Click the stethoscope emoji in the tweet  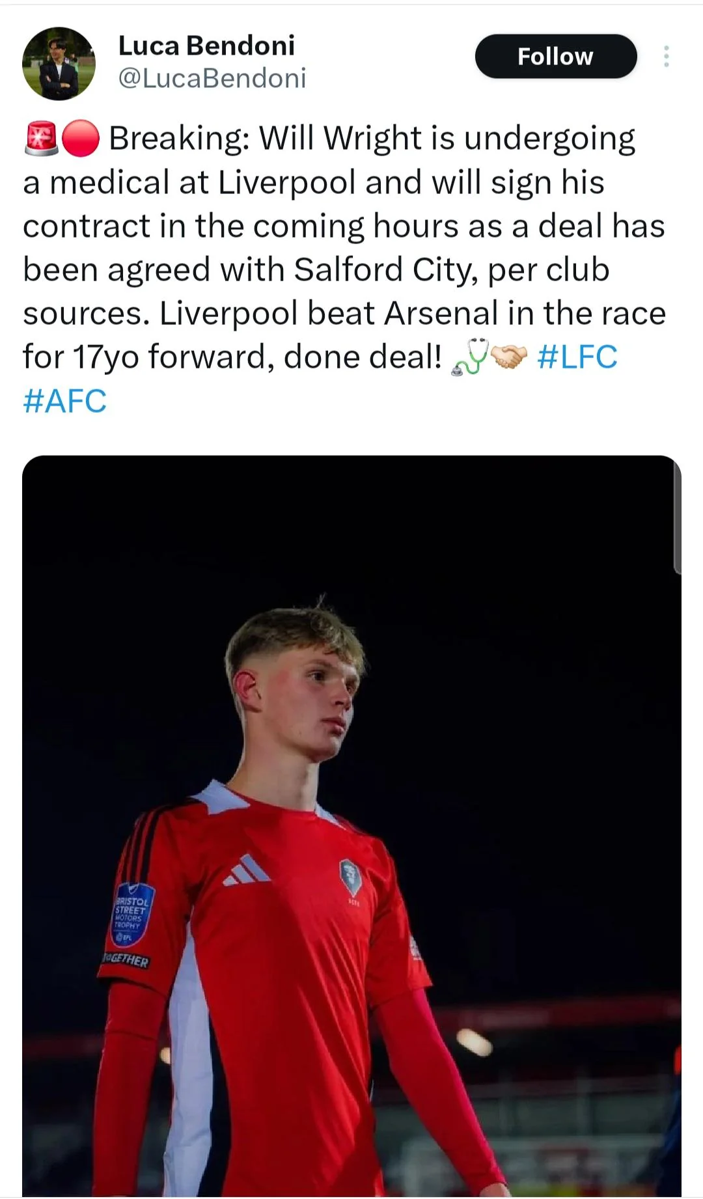click(469, 357)
